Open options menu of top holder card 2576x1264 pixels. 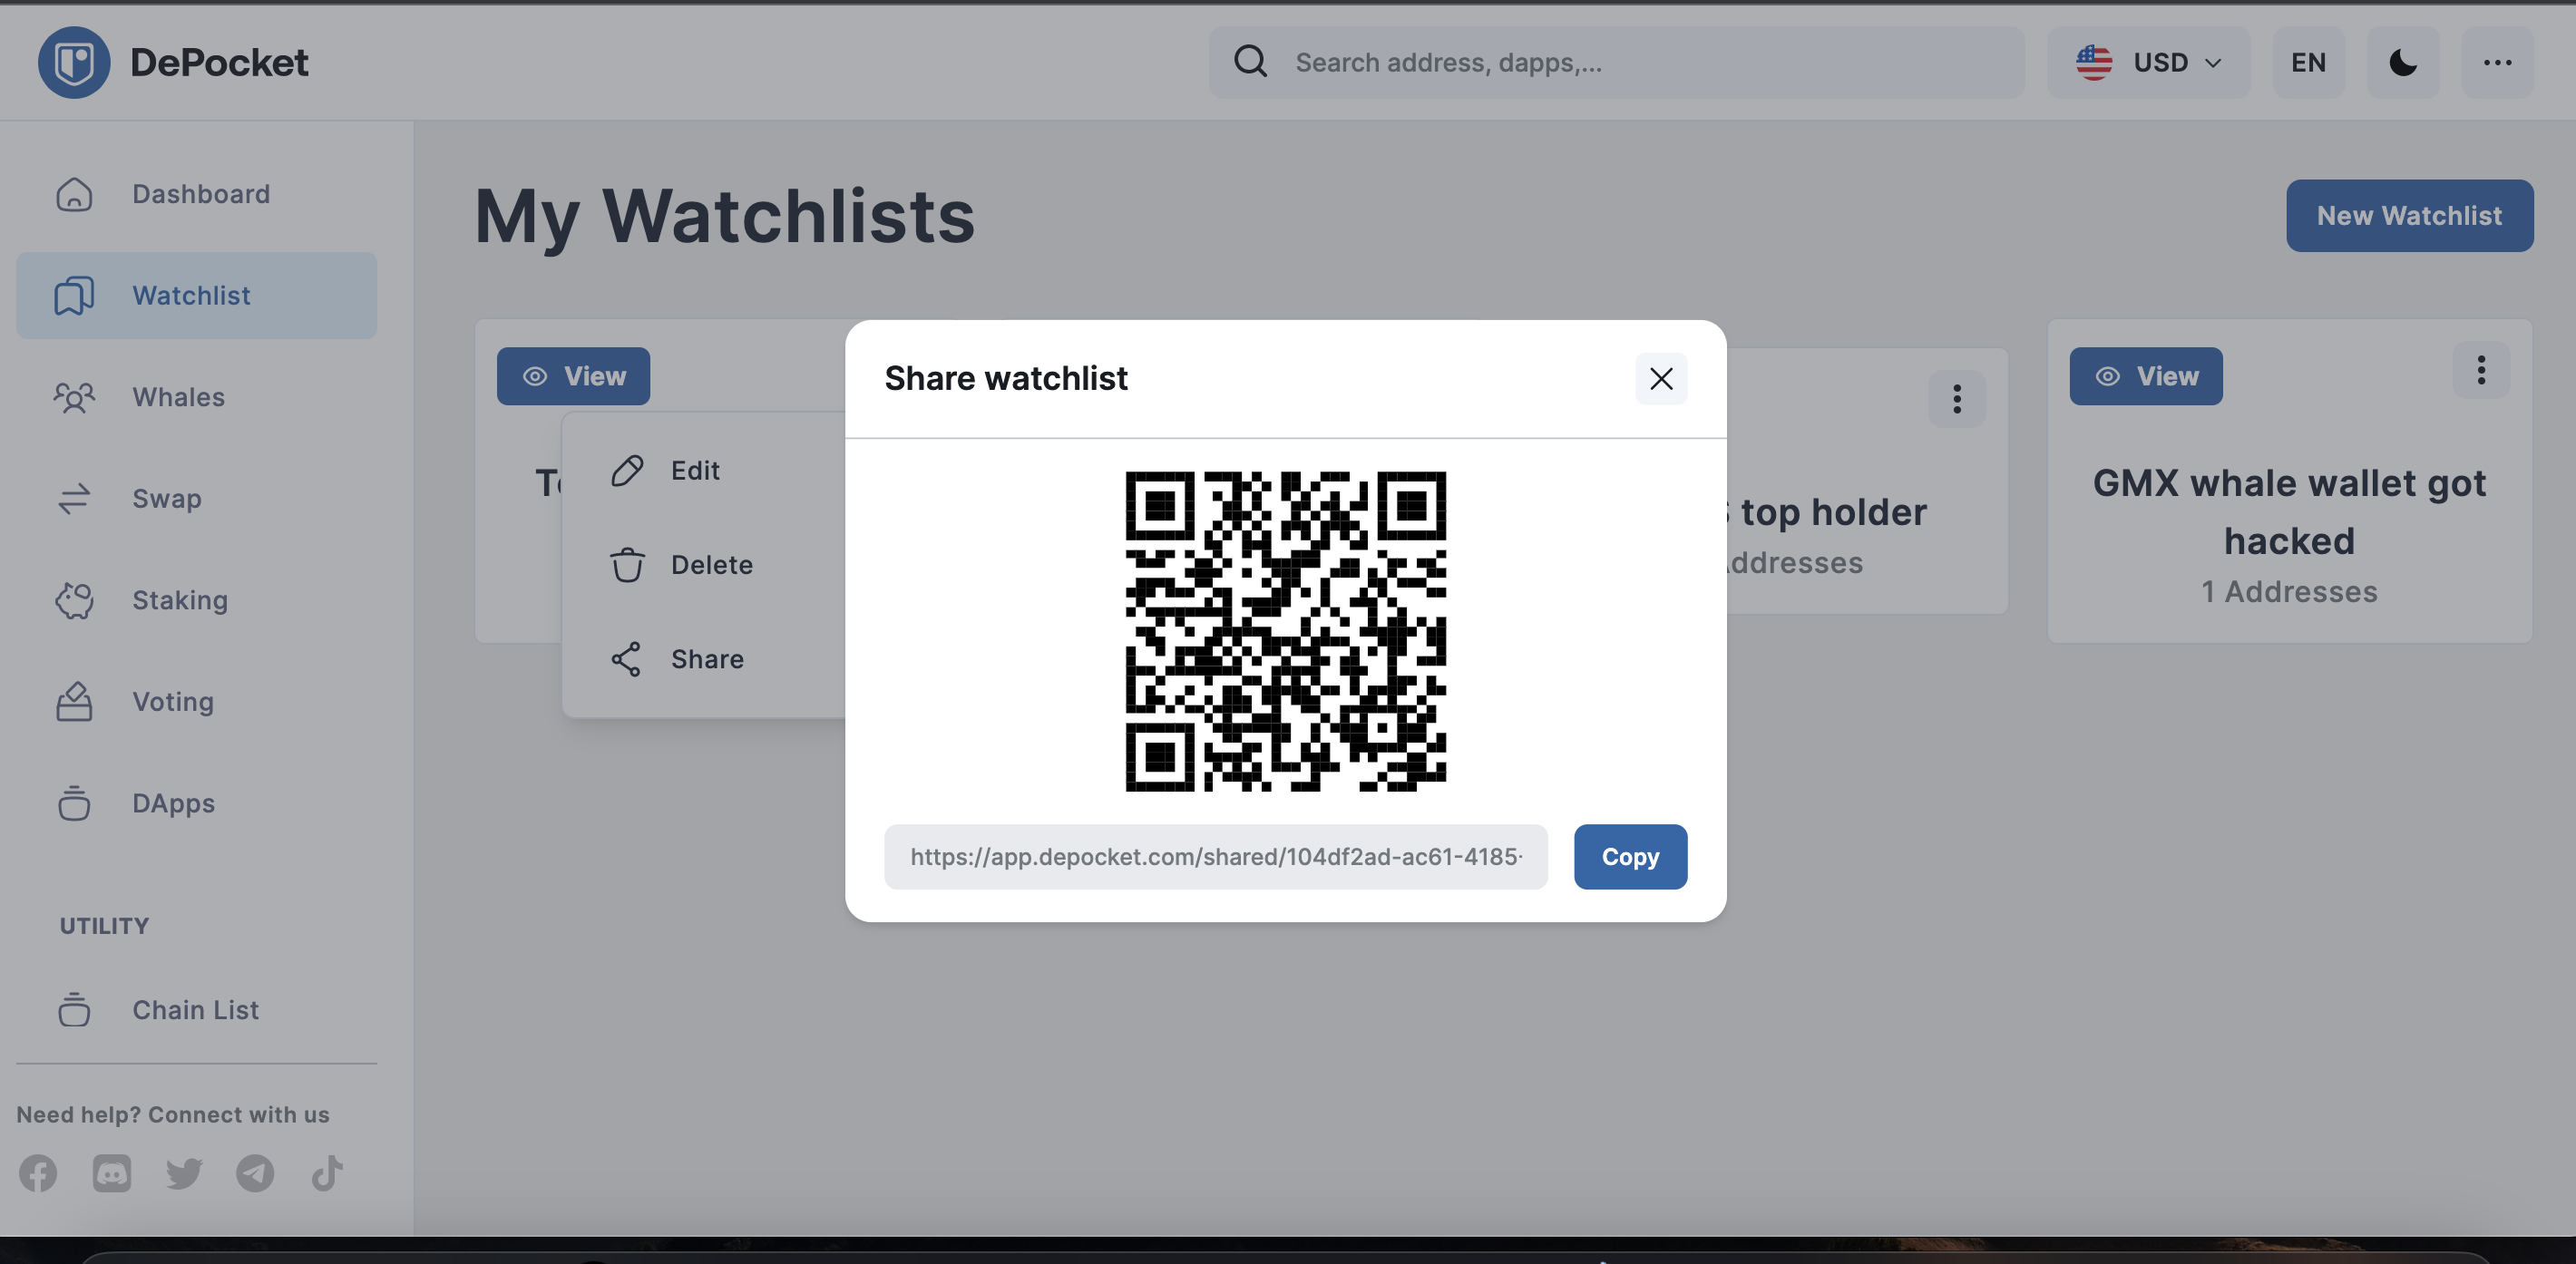pos(1957,399)
